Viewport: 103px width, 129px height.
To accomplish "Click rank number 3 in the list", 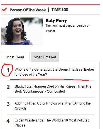I will point(8,104).
